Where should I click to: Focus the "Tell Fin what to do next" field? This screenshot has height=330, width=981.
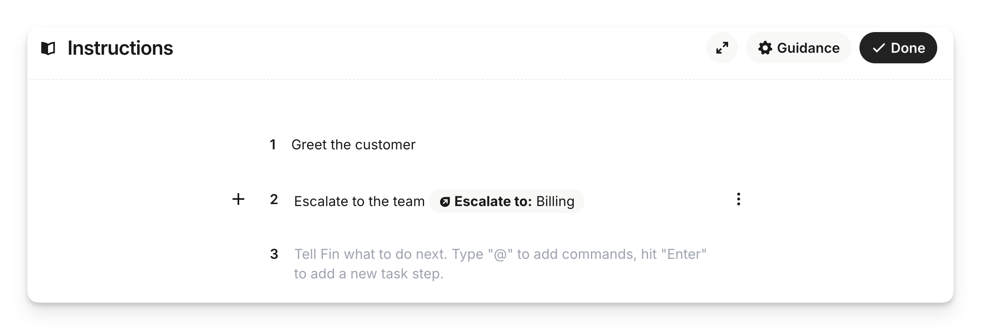coord(500,254)
